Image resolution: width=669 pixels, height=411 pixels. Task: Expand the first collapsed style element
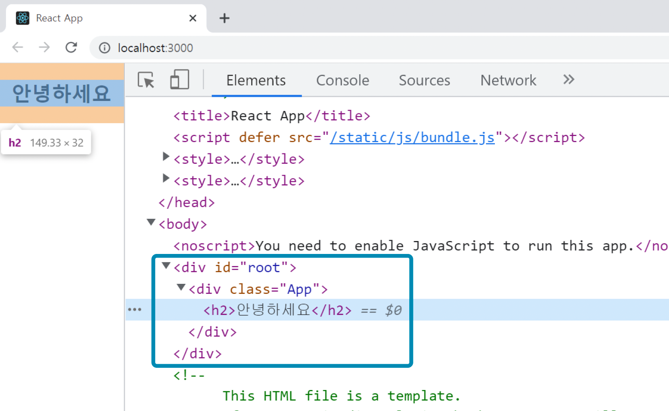[x=166, y=157]
